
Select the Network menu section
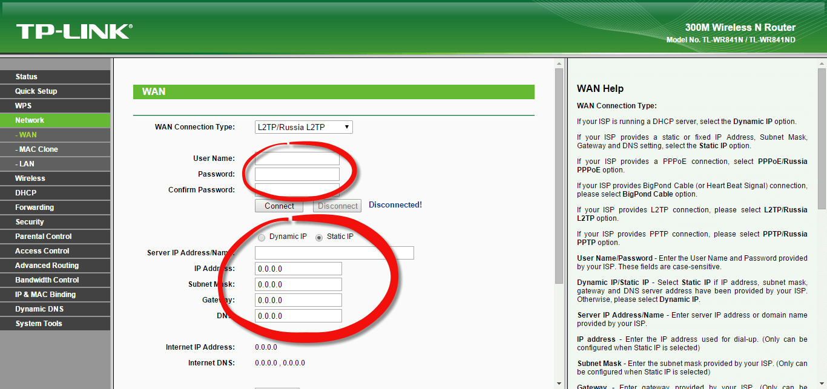55,120
